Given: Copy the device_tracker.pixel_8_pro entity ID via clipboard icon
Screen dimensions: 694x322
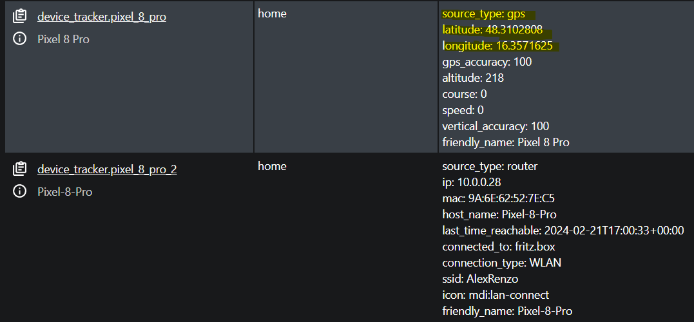Looking at the screenshot, I should pyautogui.click(x=19, y=17).
